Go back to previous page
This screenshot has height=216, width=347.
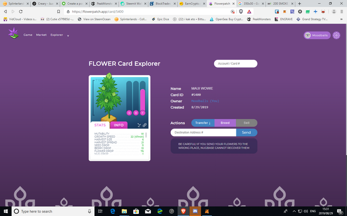[5, 11]
